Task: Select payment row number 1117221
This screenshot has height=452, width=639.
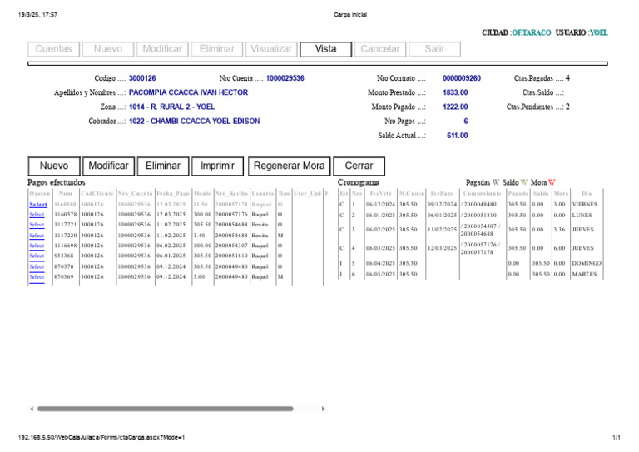Action: 37,225
